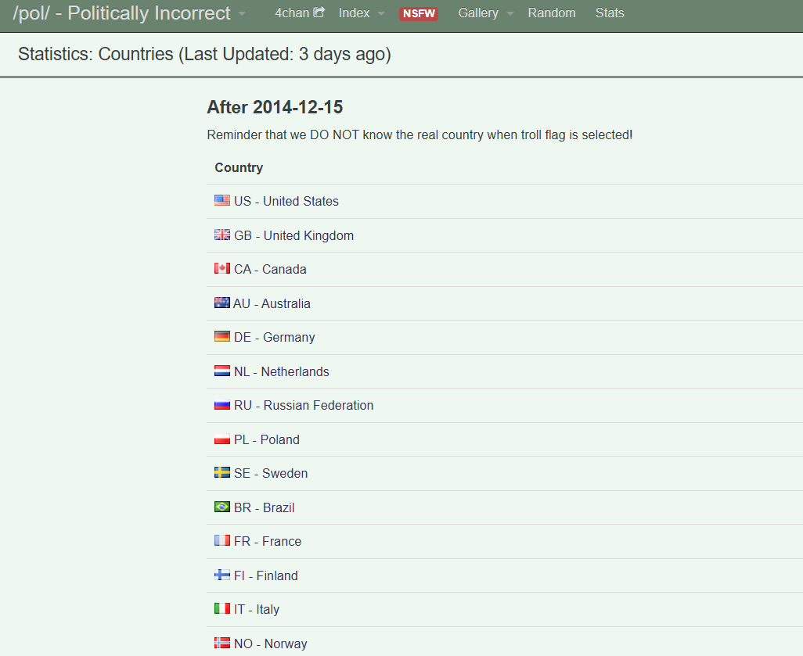Open the Gallery menu item
Viewport: 803px width, 656px height.
[x=477, y=13]
